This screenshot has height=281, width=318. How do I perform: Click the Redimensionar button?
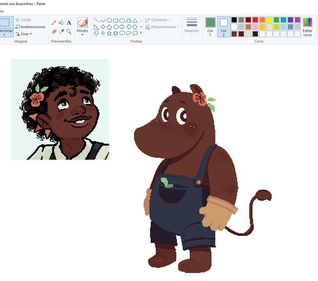coord(30,27)
